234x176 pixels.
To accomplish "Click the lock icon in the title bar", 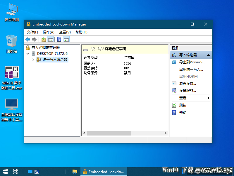I will [x=28, y=24].
